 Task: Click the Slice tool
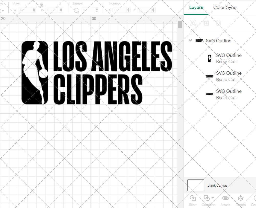tap(193, 201)
